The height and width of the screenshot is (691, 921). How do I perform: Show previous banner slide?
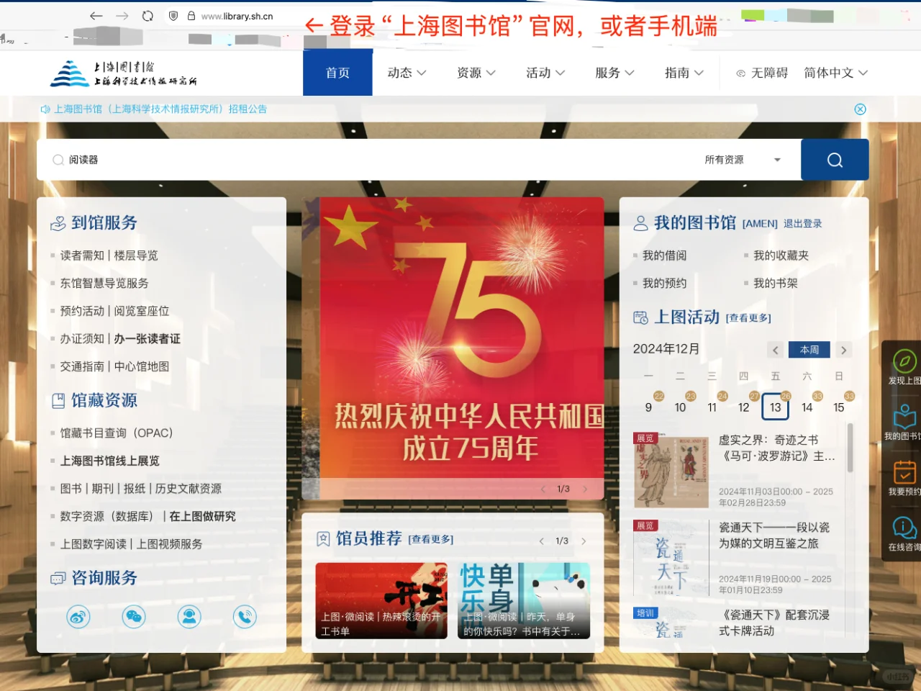pos(543,489)
